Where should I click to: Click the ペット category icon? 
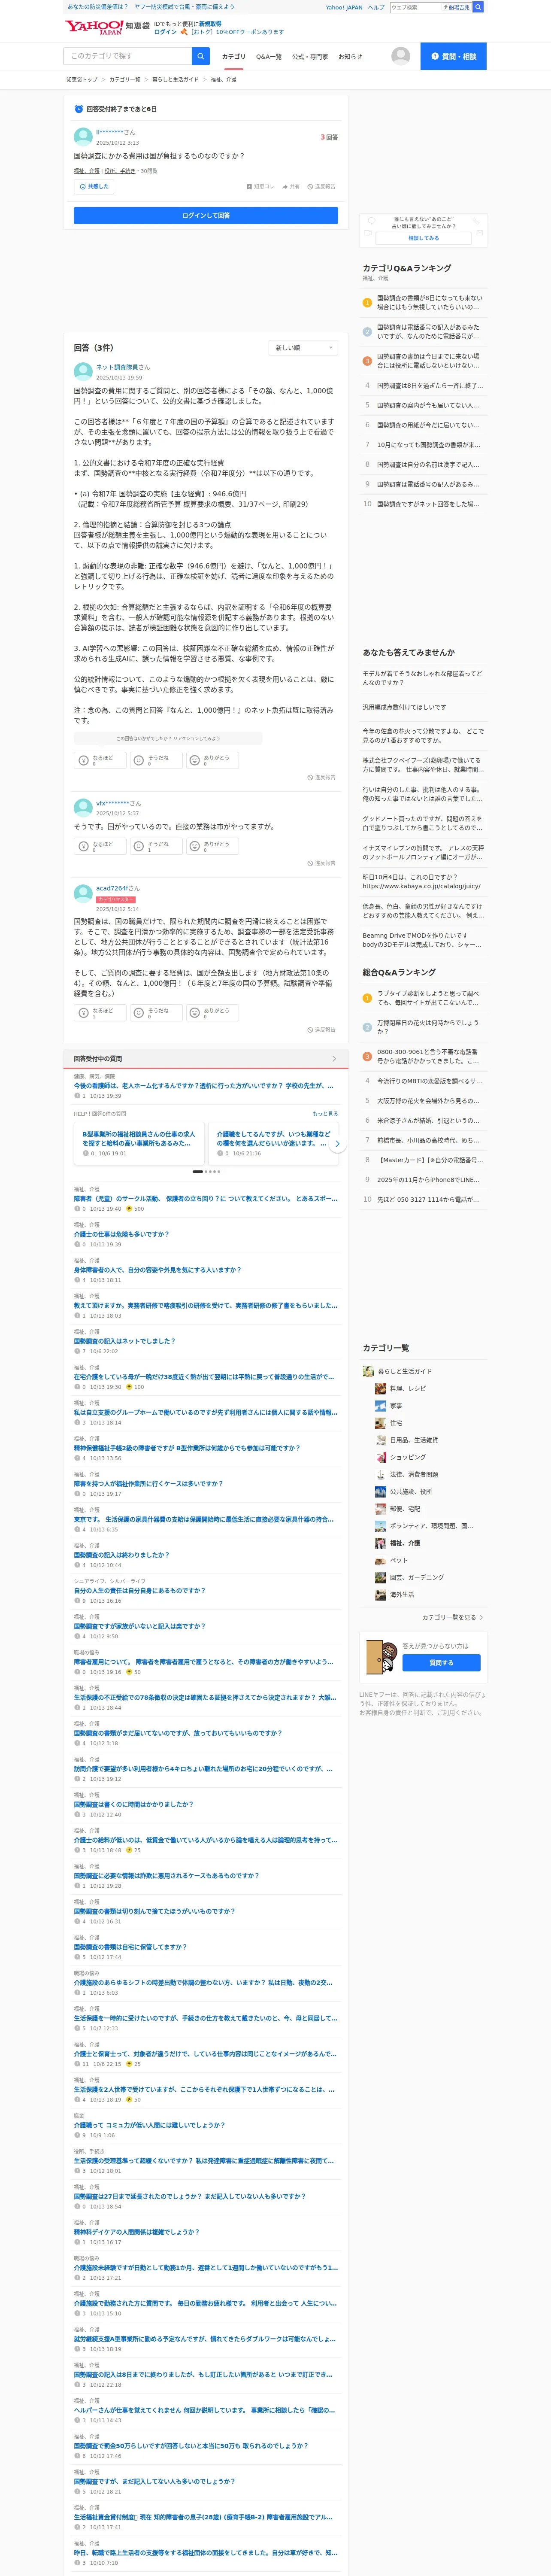(380, 1560)
